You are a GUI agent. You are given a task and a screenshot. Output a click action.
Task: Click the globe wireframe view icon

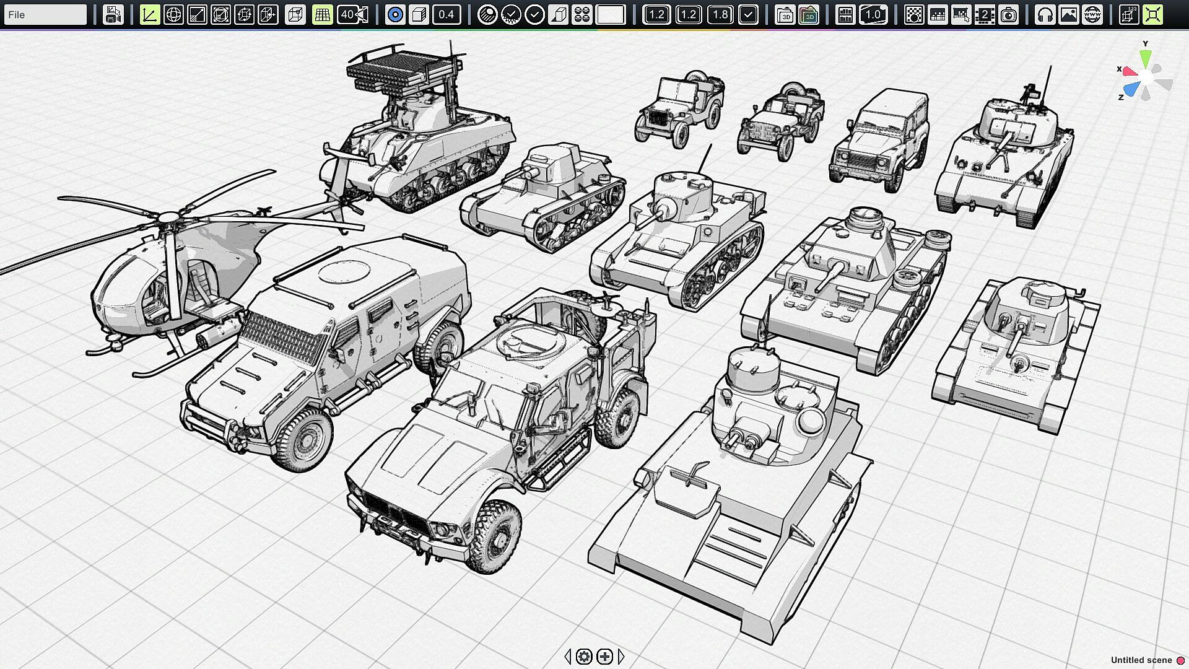[173, 14]
